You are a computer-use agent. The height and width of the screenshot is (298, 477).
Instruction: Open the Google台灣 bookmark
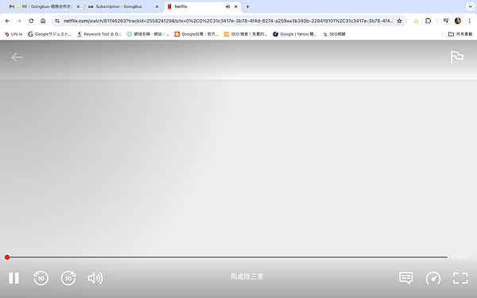pos(196,34)
